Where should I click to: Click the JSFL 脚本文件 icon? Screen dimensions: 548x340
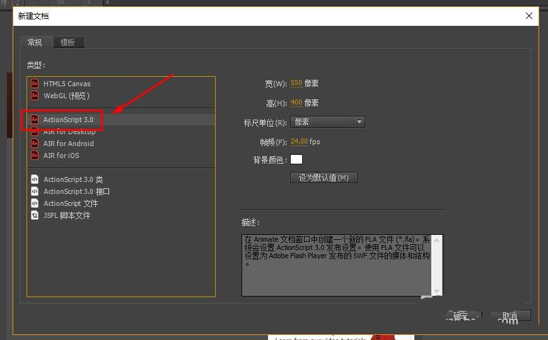[x=35, y=215]
